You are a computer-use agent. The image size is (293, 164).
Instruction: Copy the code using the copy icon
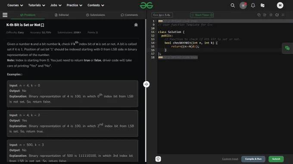pos(259,15)
